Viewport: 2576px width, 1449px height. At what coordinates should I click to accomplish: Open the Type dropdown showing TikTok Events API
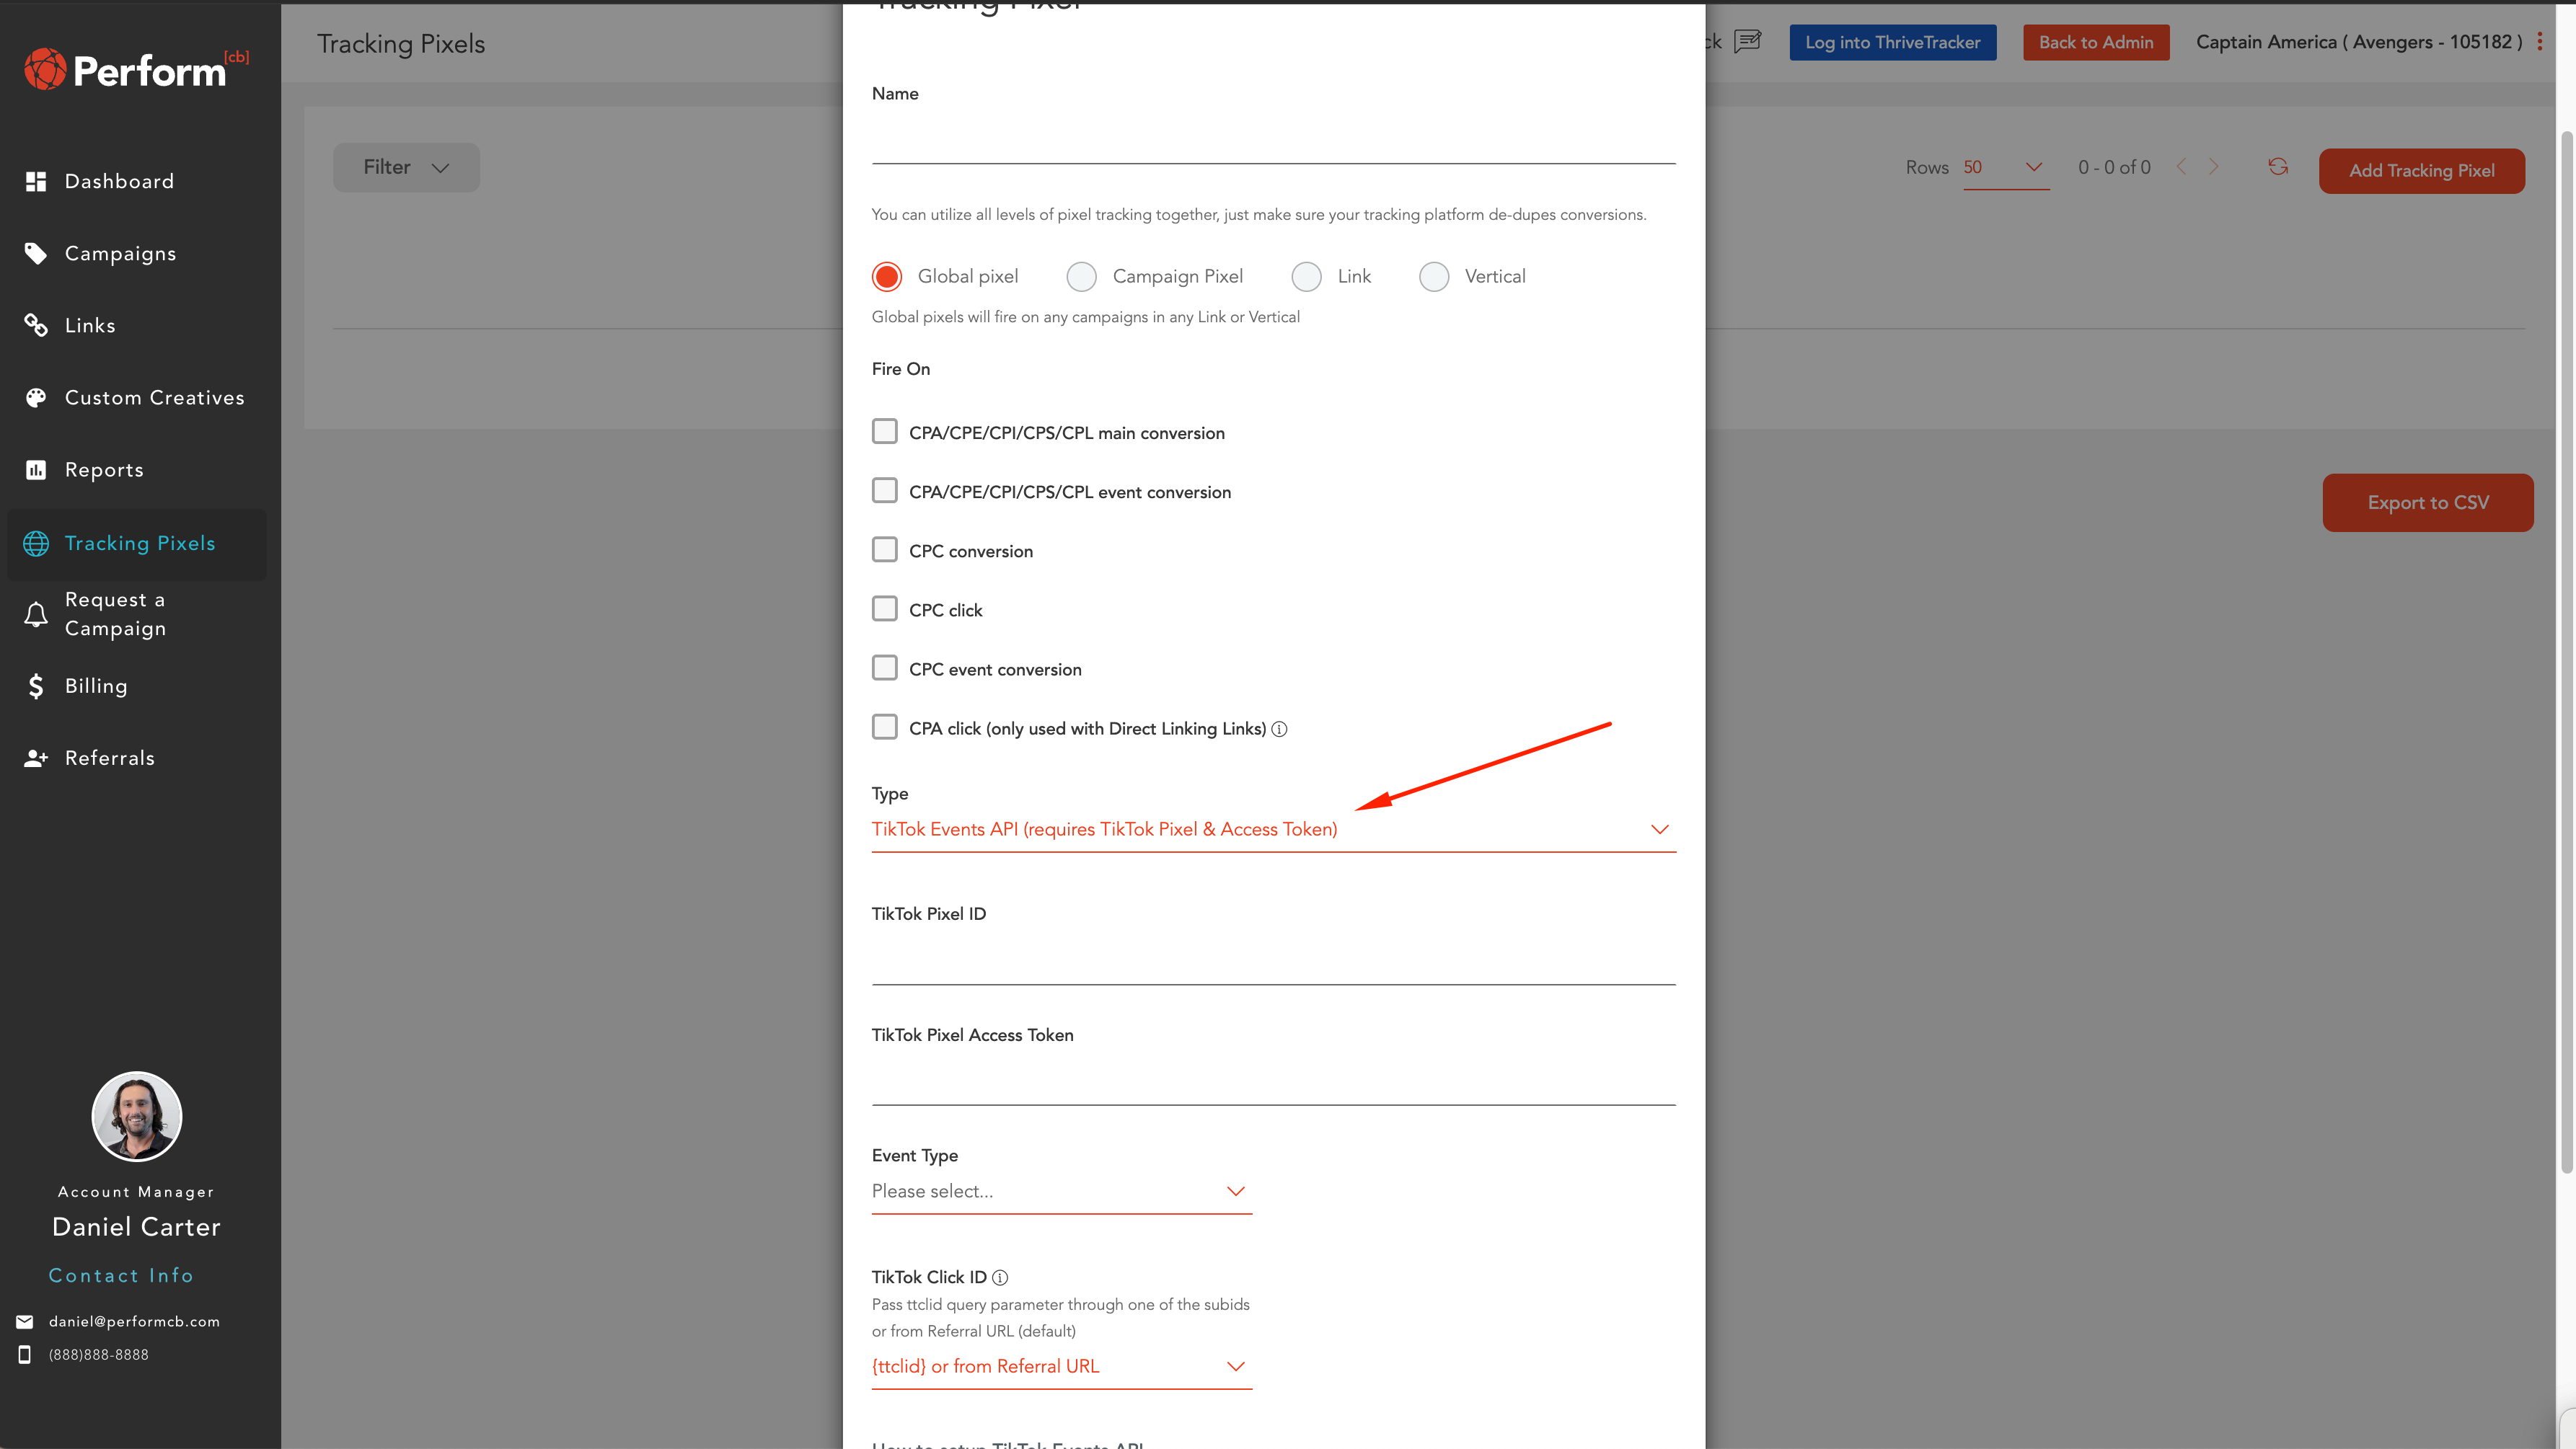tap(1273, 830)
